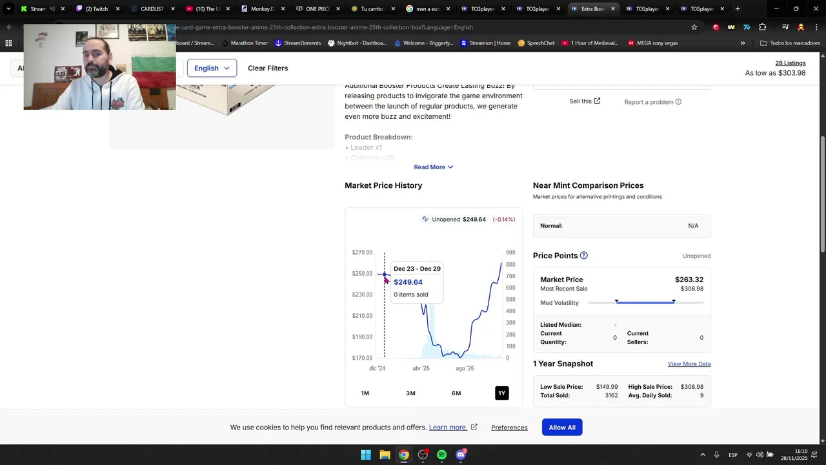Click the Price Points help question icon

[x=584, y=256]
